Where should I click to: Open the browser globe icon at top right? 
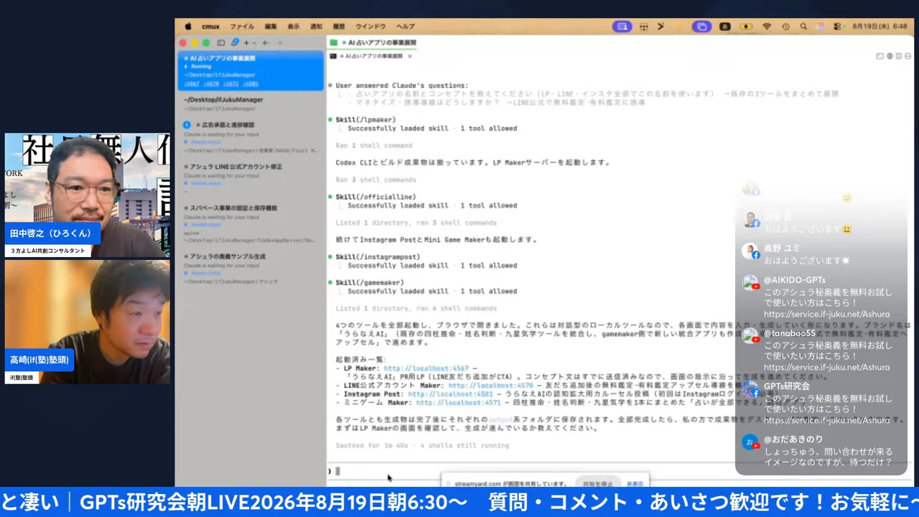[x=889, y=56]
